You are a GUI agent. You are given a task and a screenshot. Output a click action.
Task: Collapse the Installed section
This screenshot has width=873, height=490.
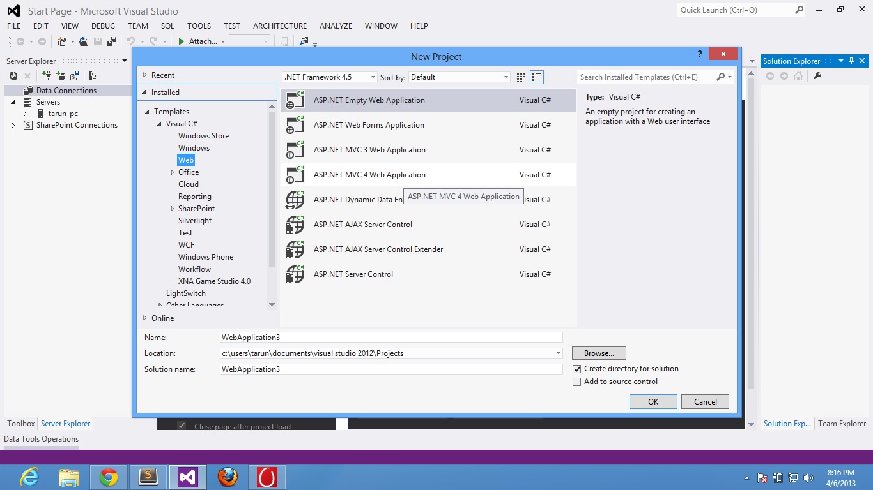coord(145,93)
